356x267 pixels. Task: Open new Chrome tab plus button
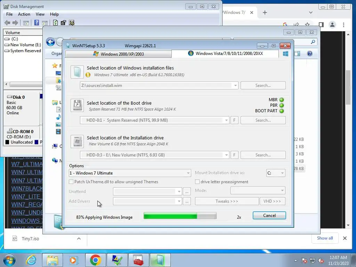click(265, 13)
